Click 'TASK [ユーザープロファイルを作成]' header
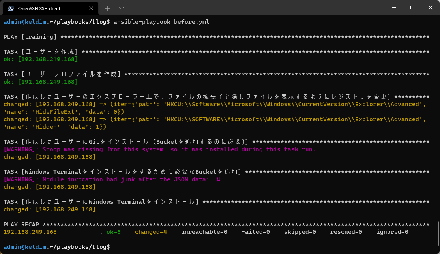Viewport: 440px width, 254px height. click(216, 74)
